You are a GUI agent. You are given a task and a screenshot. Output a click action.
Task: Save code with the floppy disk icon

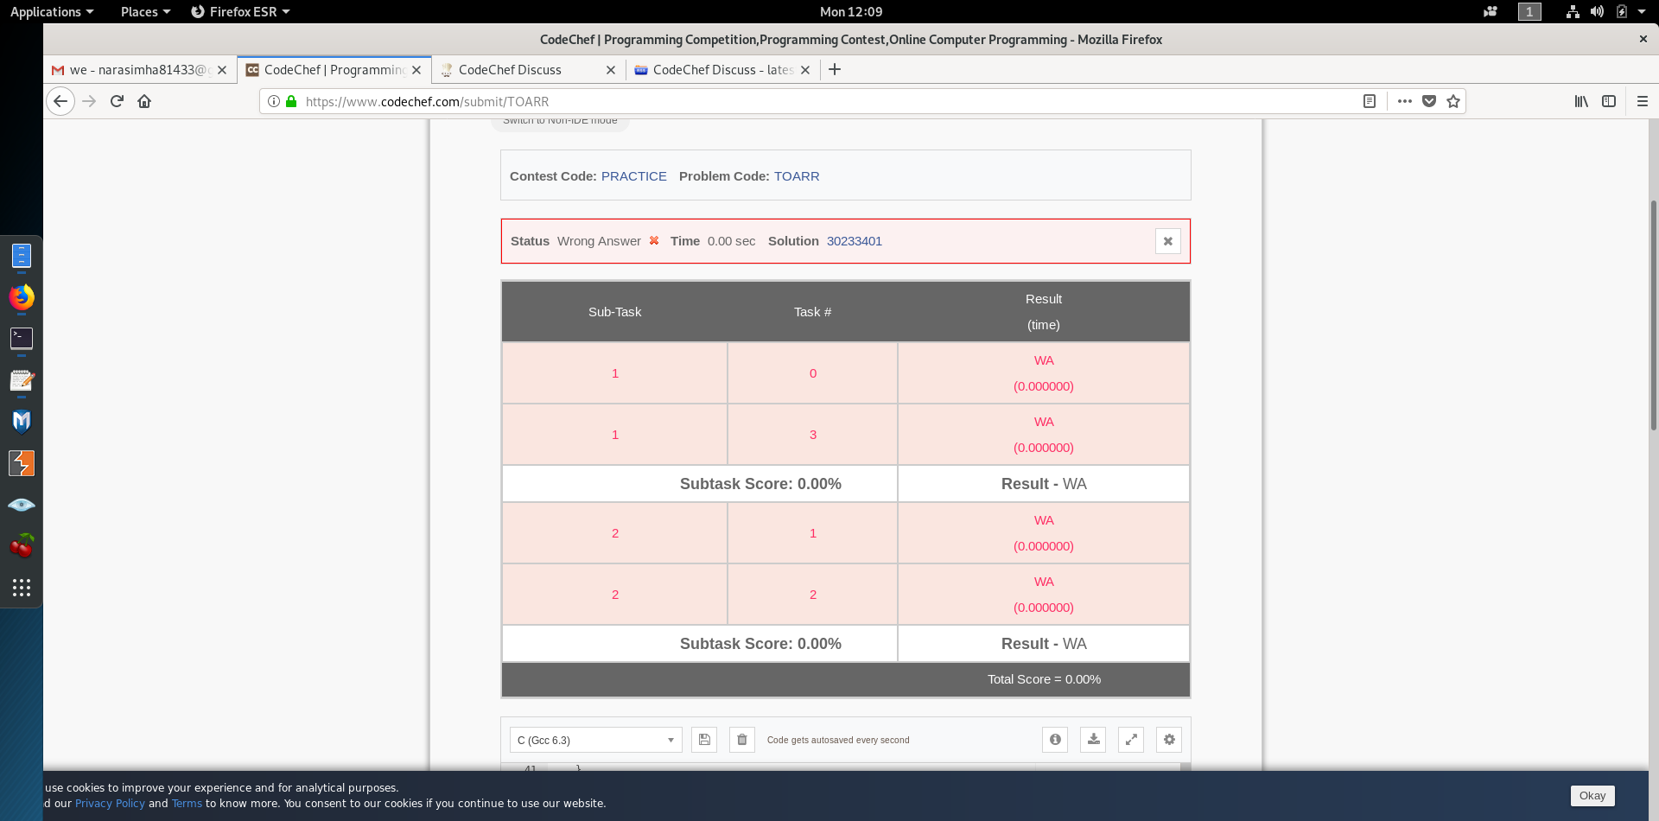[704, 740]
